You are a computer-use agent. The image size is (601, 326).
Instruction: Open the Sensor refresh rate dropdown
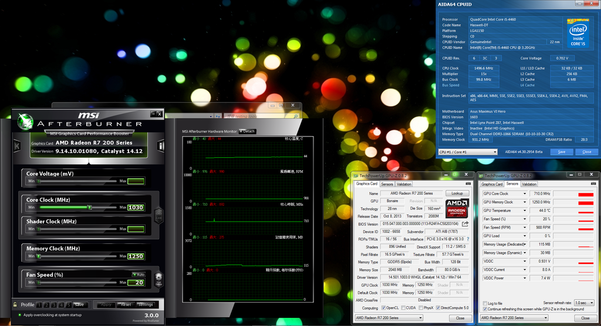click(x=583, y=303)
